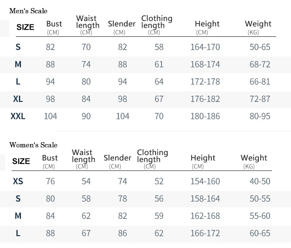Click the men's bust value 104
Image resolution: width=291 pixels, height=248 pixels.
pos(50,116)
